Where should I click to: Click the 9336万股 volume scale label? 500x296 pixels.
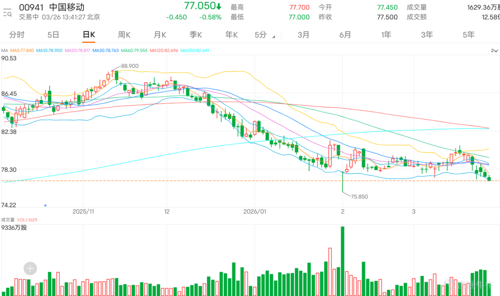pyautogui.click(x=14, y=227)
